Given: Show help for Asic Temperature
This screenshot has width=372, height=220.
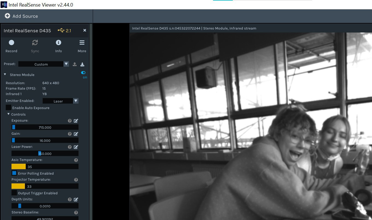Looking at the screenshot, I should click(x=76, y=160).
